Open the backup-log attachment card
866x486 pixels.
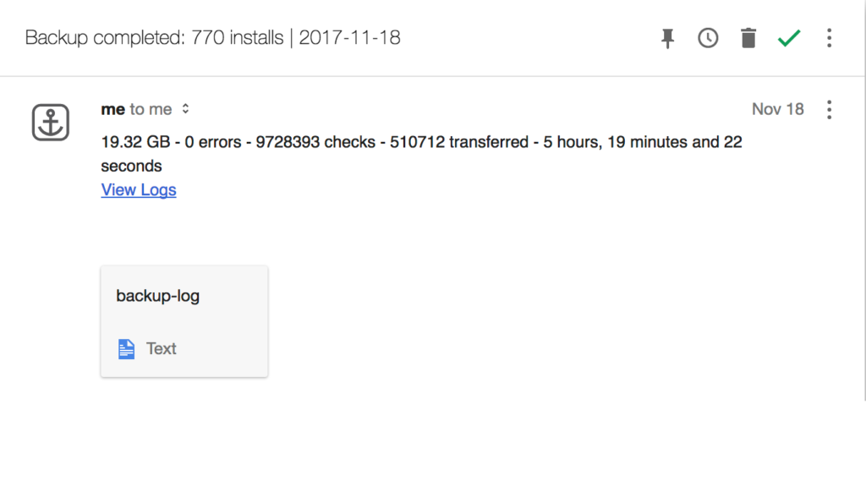point(184,321)
